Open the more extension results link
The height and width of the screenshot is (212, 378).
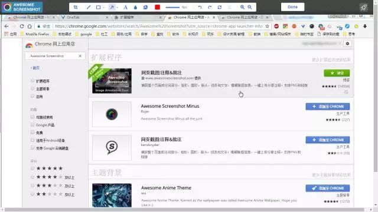point(331,59)
